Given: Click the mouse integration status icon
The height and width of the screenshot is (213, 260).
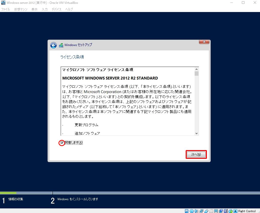Looking at the screenshot, I should click(230, 211).
